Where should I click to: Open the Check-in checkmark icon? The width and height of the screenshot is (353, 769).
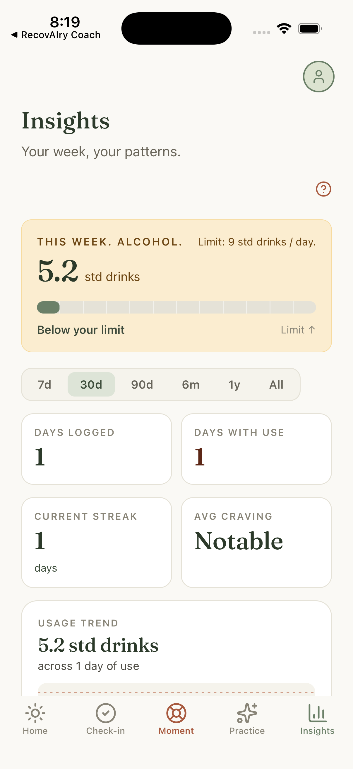pos(105,713)
